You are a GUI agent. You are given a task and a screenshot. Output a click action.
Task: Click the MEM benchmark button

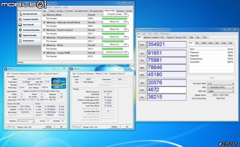coord(142,67)
